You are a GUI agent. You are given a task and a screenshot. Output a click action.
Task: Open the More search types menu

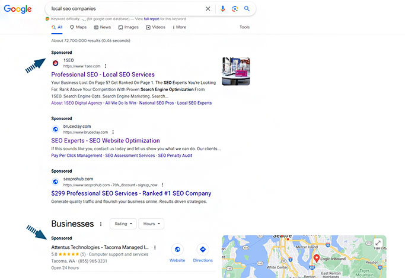point(179,27)
